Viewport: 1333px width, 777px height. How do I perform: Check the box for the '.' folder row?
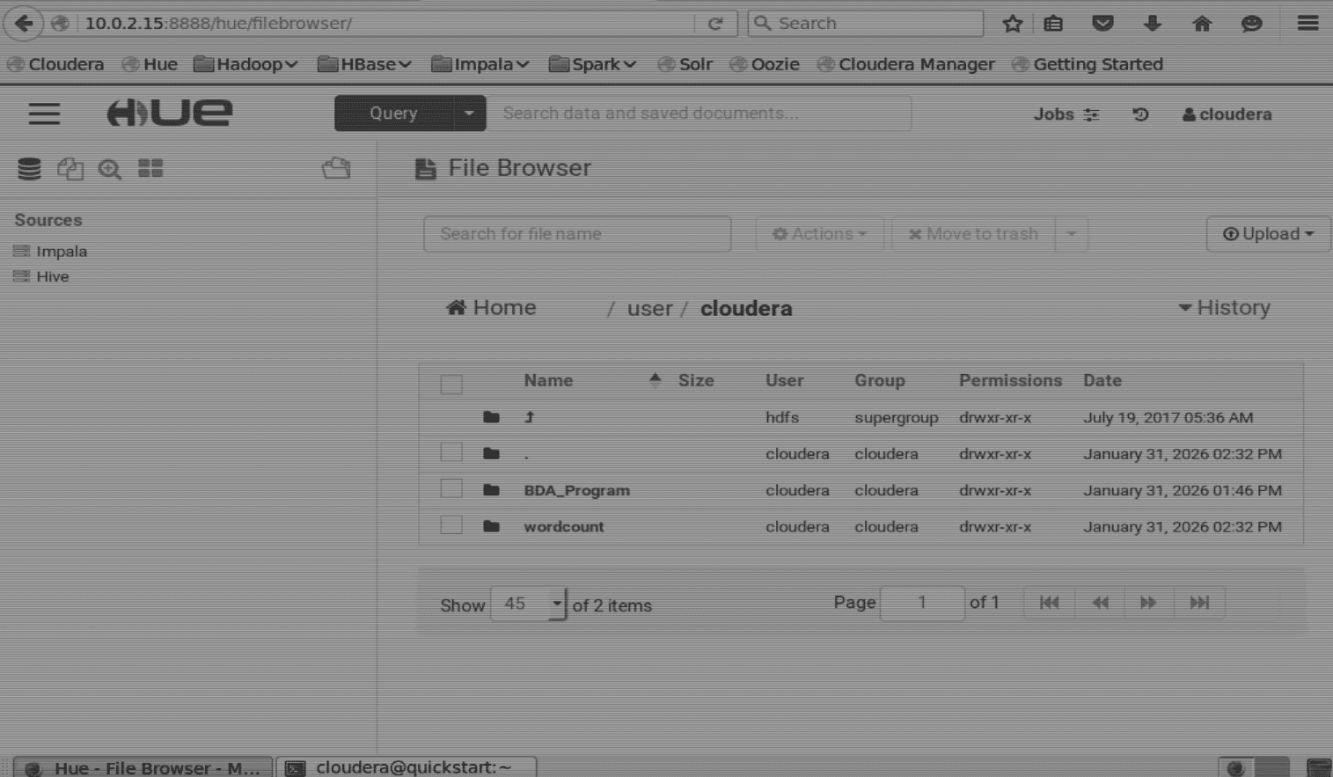tap(451, 452)
